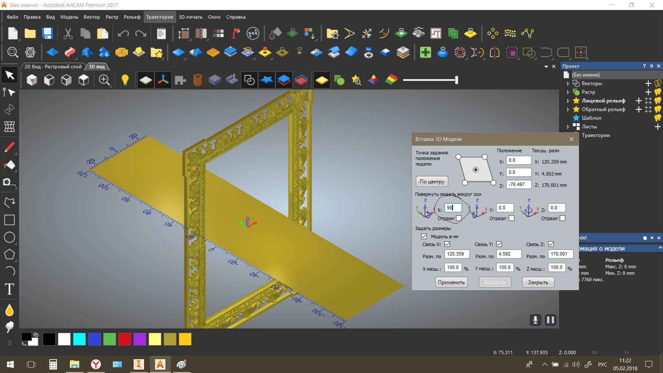This screenshot has height=373, width=663.
Task: Click the Z position input field
Action: click(519, 184)
